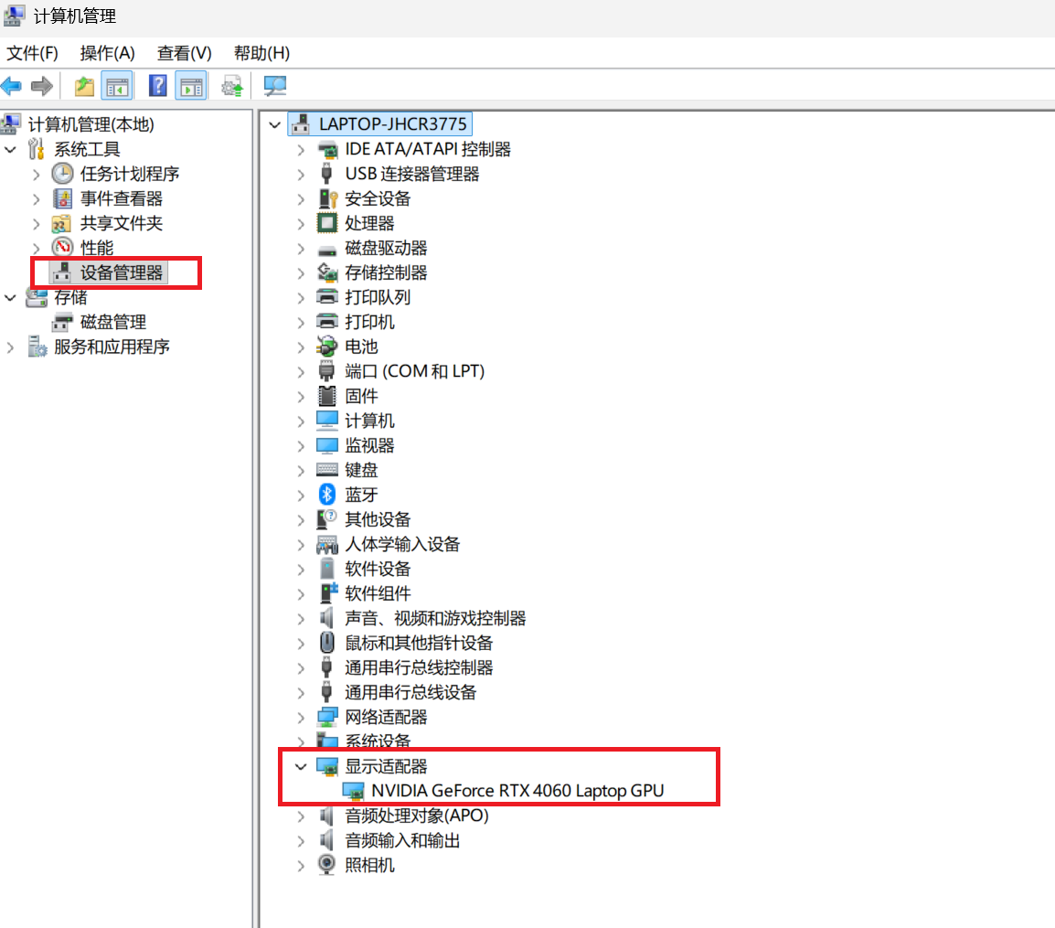The image size is (1055, 928).
Task: Click the 打印队列 printer icon
Action: [x=327, y=297]
